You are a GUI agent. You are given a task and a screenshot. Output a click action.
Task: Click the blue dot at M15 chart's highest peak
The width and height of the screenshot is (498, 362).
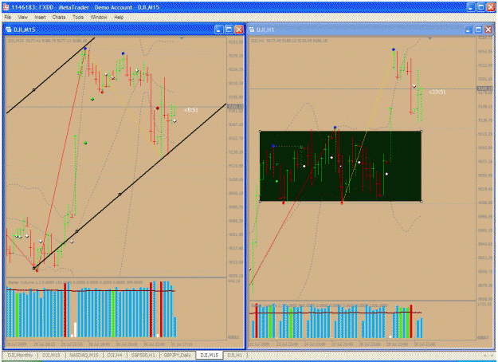tap(85, 49)
